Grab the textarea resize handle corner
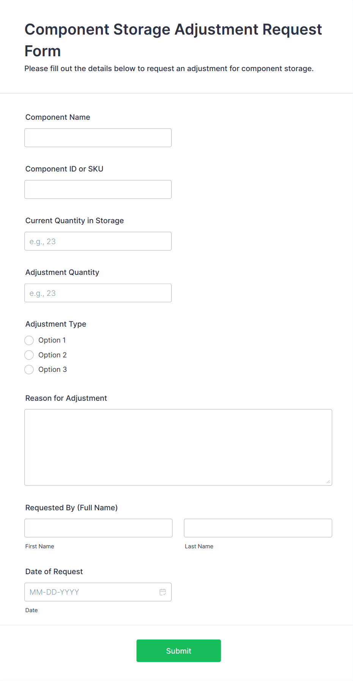 [328, 482]
